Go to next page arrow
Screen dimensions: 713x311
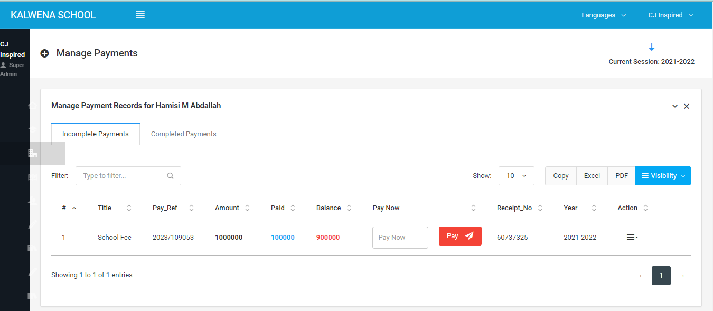681,276
